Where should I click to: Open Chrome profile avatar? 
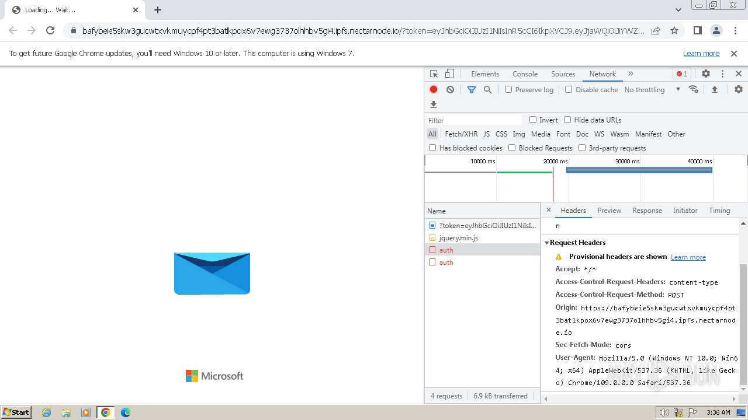coord(716,30)
